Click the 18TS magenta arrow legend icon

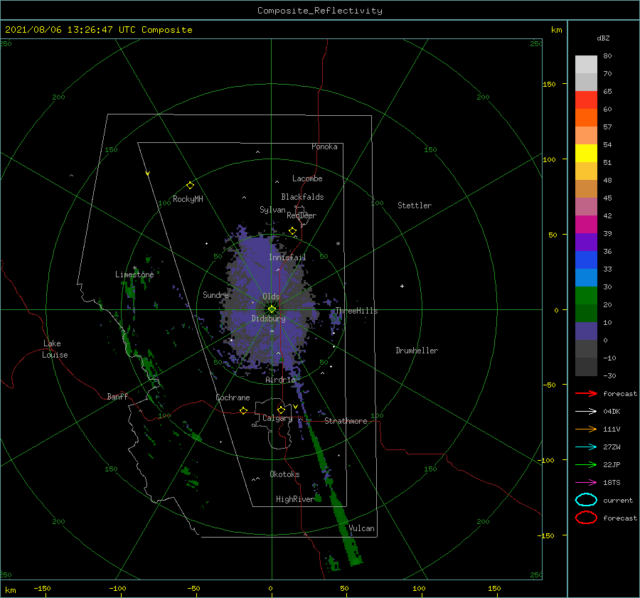click(x=586, y=483)
